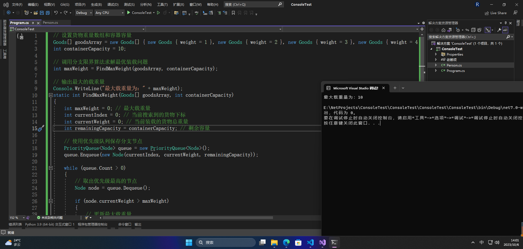Screen dimensions: 523x249
Task: Click the spell checker abc icon
Action: point(196,13)
